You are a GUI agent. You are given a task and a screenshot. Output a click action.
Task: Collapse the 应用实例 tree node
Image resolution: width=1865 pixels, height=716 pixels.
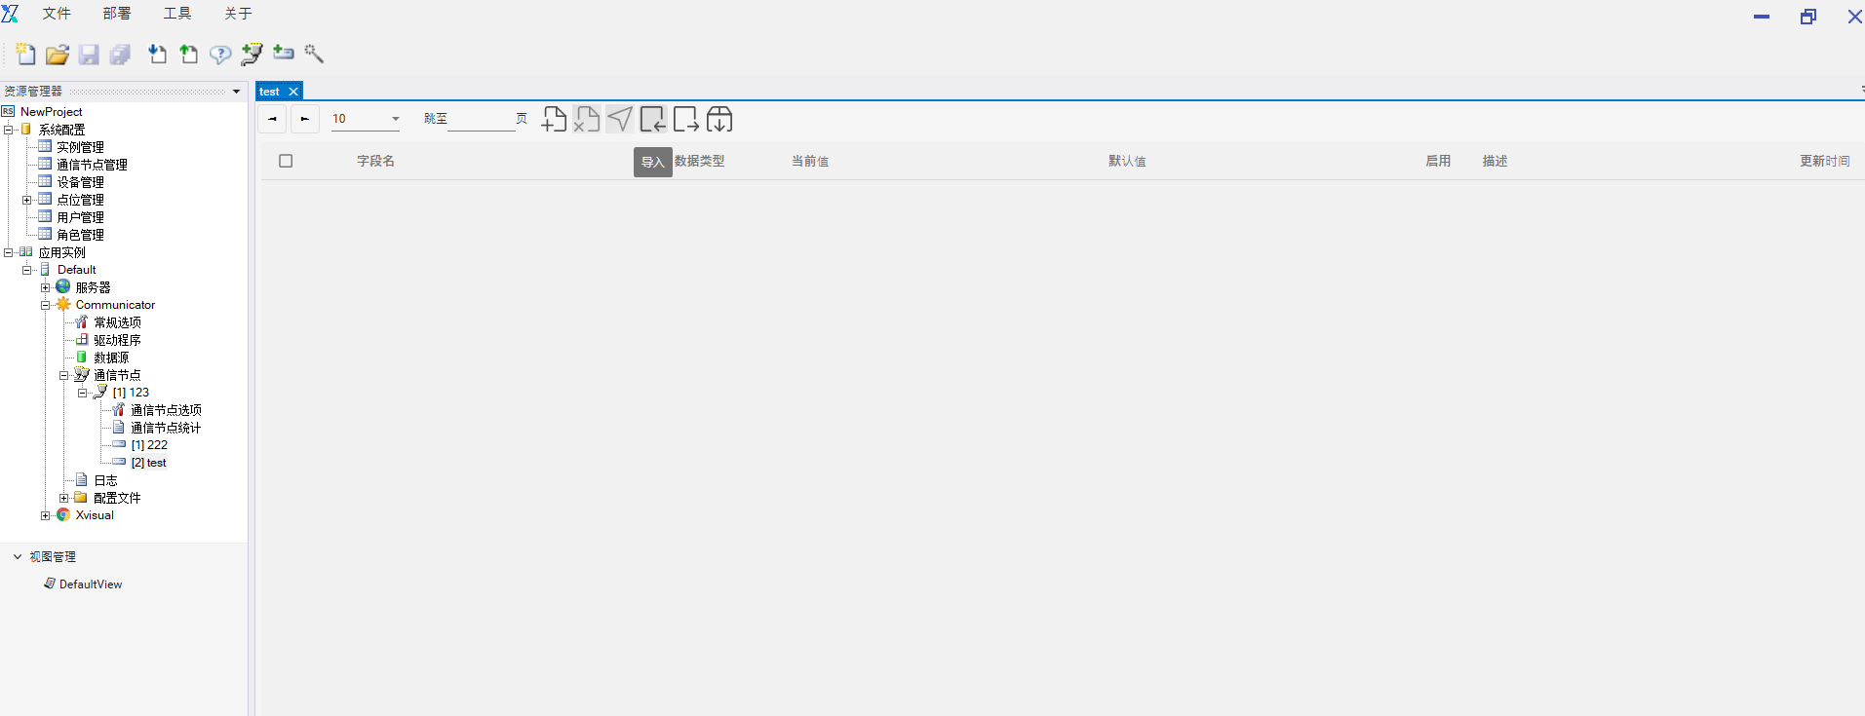pos(9,252)
